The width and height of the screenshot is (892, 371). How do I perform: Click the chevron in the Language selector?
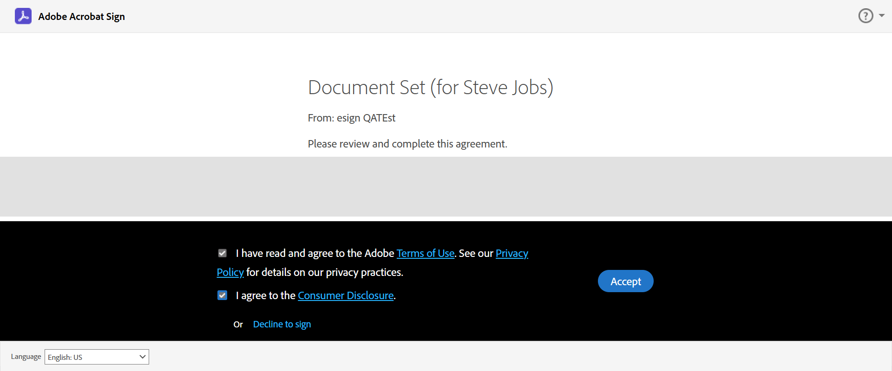142,357
